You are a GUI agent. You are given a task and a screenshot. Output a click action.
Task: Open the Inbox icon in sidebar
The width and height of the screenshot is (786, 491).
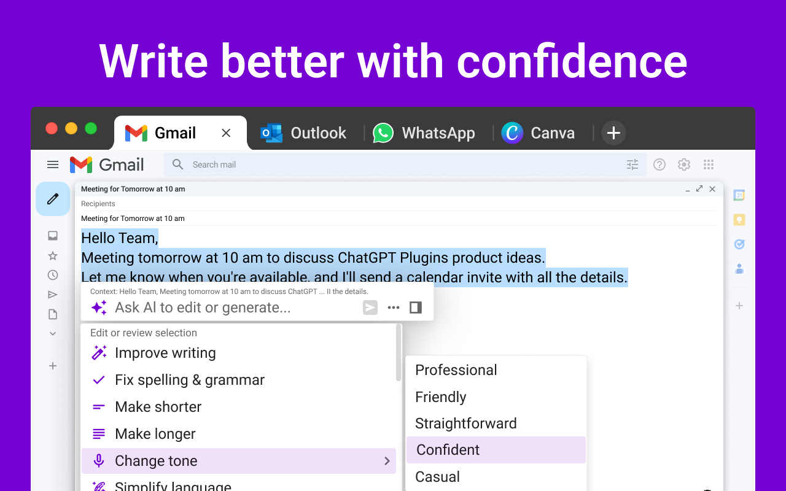point(53,236)
